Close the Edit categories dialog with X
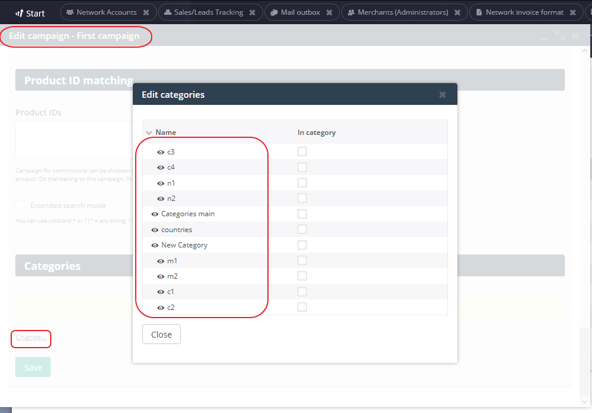The height and width of the screenshot is (413, 592). (442, 95)
